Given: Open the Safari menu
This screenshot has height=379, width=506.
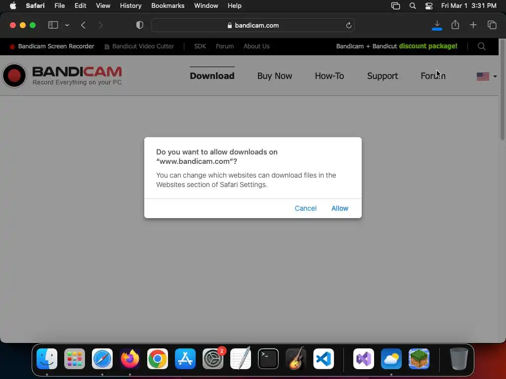Looking at the screenshot, I should pyautogui.click(x=35, y=6).
